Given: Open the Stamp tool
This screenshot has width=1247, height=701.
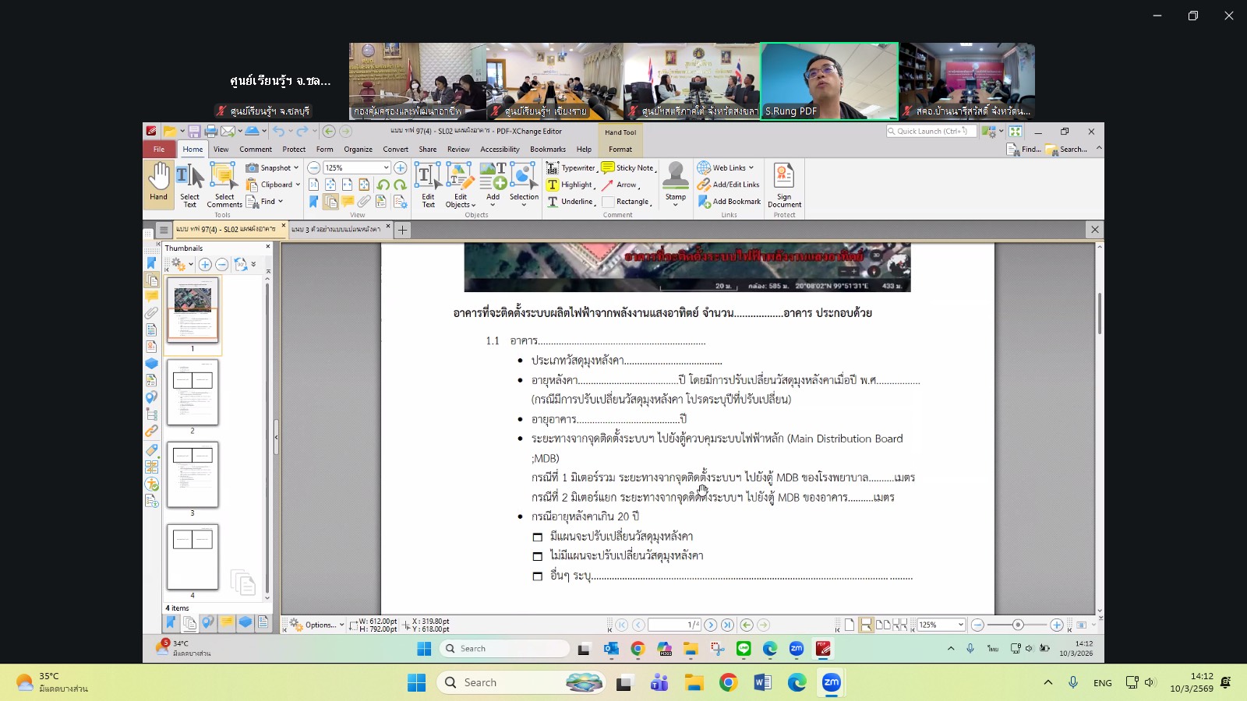Looking at the screenshot, I should (x=676, y=183).
